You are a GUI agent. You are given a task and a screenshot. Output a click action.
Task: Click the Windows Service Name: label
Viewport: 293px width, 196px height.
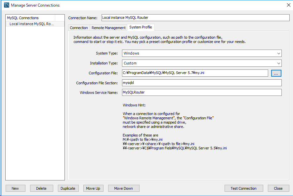[99, 93]
